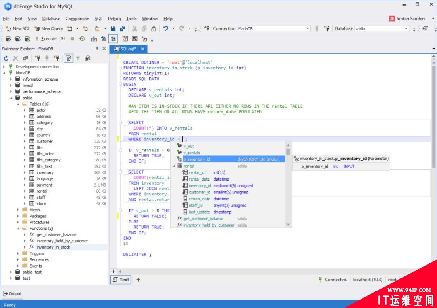
Task: Click the Open File folder icon
Action: [x=97, y=28]
